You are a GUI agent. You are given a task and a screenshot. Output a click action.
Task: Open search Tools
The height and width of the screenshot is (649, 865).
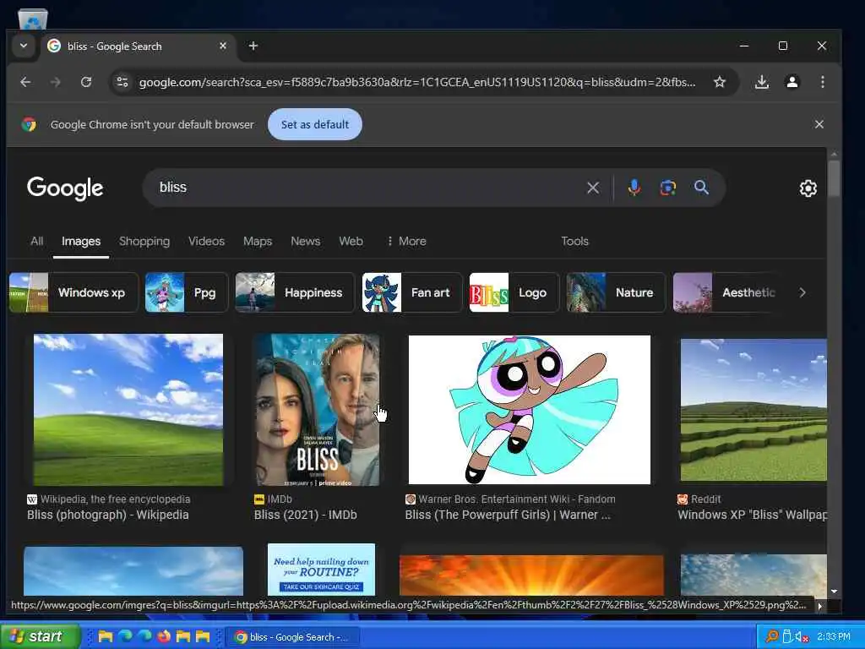coord(574,241)
